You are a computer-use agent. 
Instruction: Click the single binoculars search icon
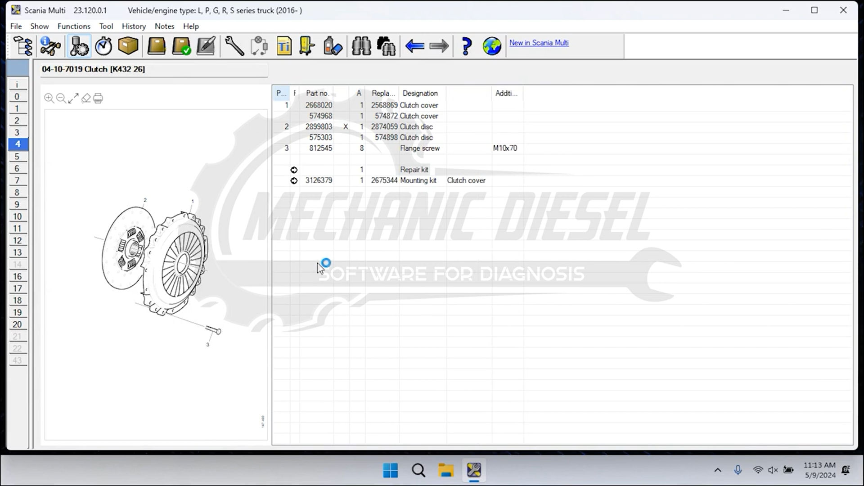tap(361, 46)
